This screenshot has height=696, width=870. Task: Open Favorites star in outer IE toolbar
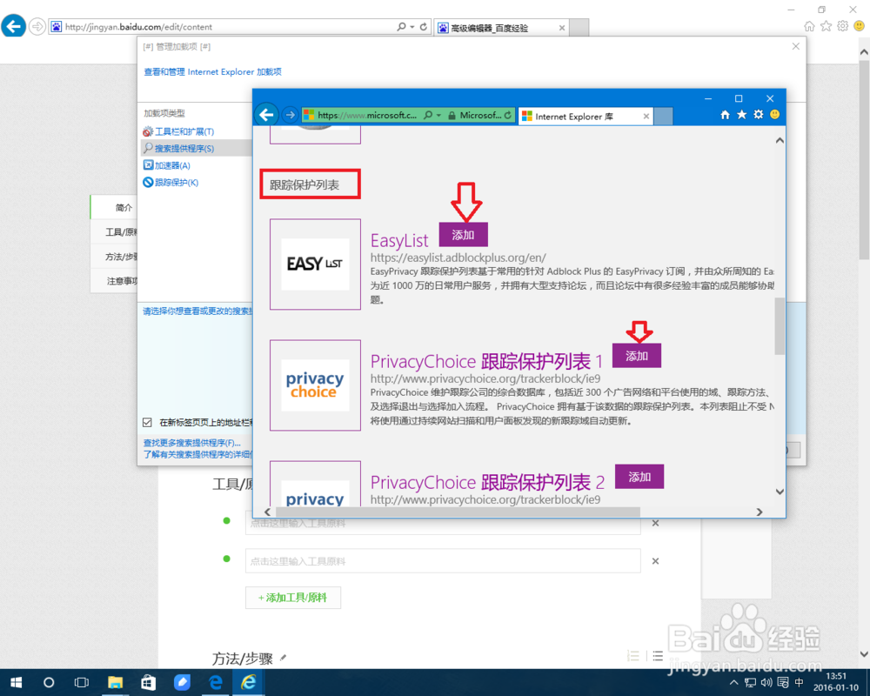click(x=826, y=26)
